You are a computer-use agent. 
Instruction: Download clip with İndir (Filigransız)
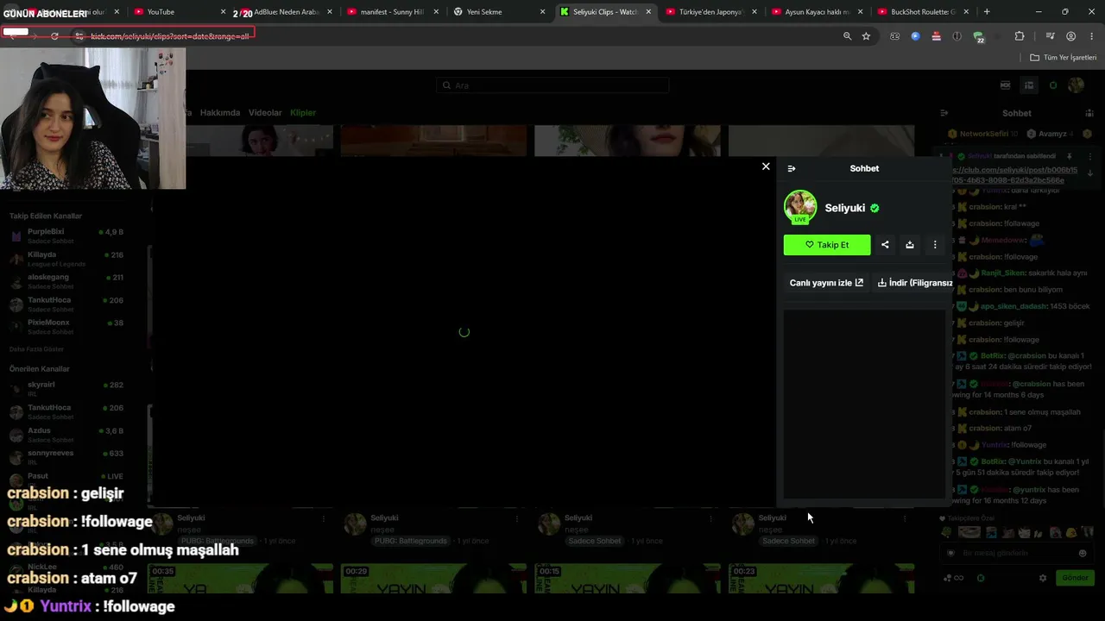[x=915, y=283]
